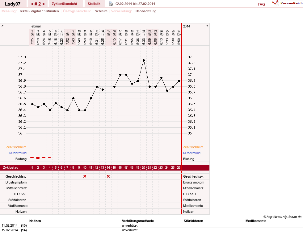This screenshot has height=239, width=303.
Task: Click the date range 02.02.2014 bis 27.02.2014
Action: point(135,4)
